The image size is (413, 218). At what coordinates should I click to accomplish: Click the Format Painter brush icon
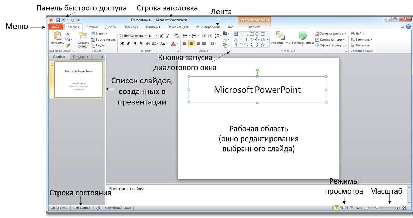pyautogui.click(x=67, y=45)
